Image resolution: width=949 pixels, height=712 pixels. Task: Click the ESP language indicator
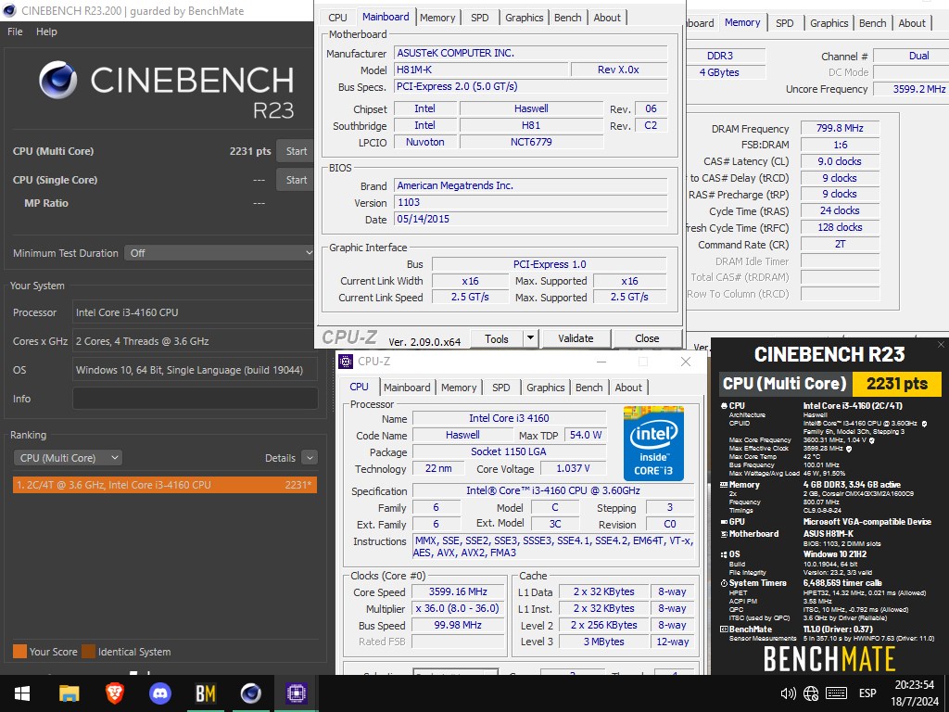867,693
